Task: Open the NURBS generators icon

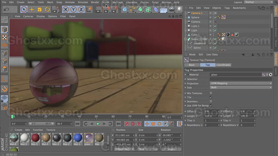Action: point(140,9)
